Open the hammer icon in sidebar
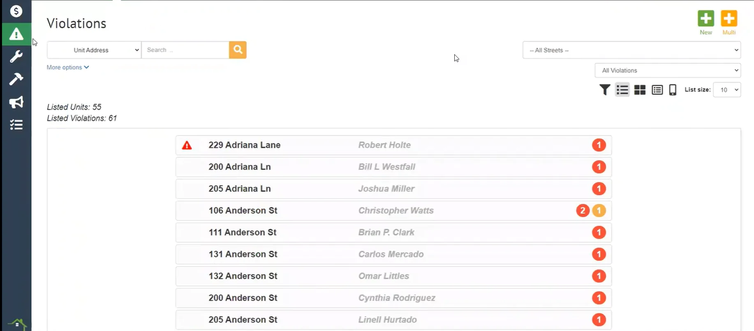 click(16, 79)
